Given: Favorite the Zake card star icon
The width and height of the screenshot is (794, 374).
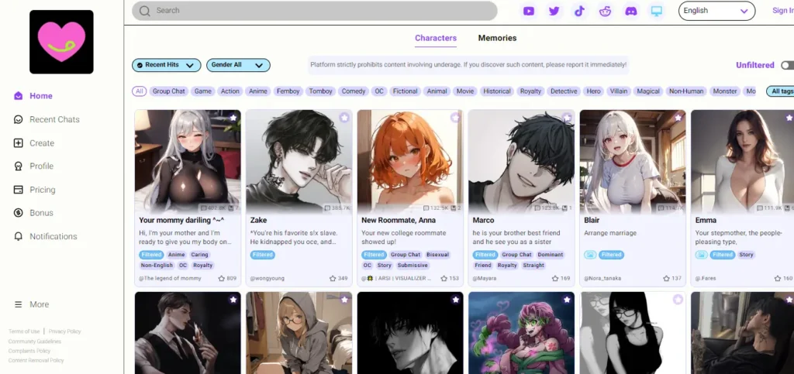Looking at the screenshot, I should (344, 118).
